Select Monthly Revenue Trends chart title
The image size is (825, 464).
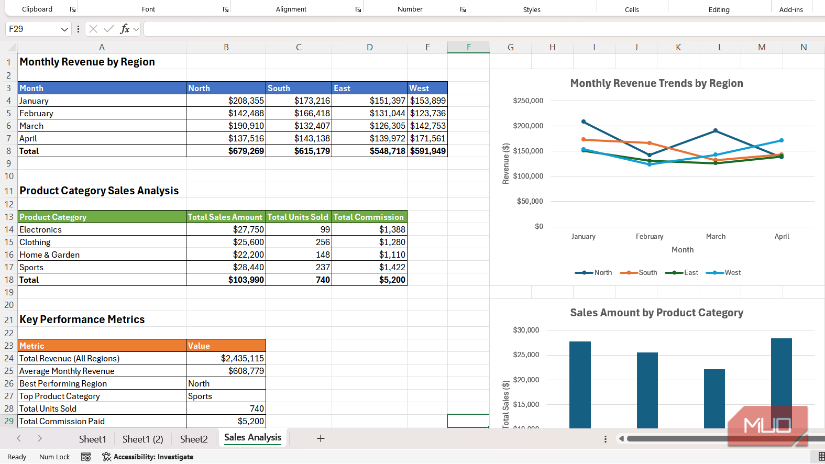point(656,83)
